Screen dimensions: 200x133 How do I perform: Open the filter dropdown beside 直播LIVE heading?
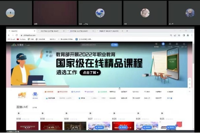pyautogui.click(x=34, y=107)
